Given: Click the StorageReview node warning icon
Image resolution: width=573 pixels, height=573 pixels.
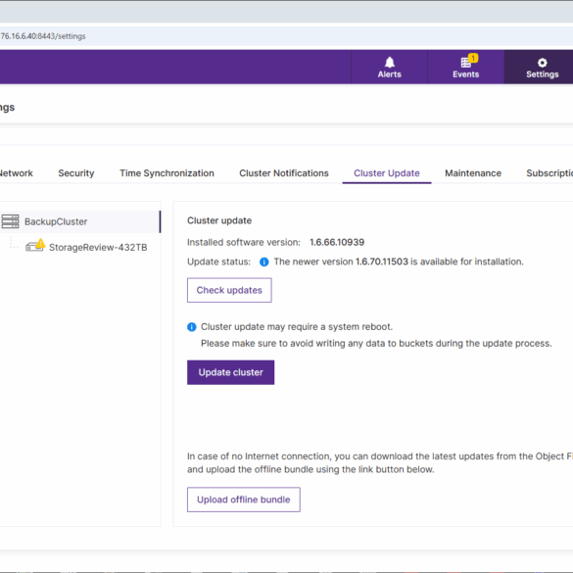Looking at the screenshot, I should (40, 243).
